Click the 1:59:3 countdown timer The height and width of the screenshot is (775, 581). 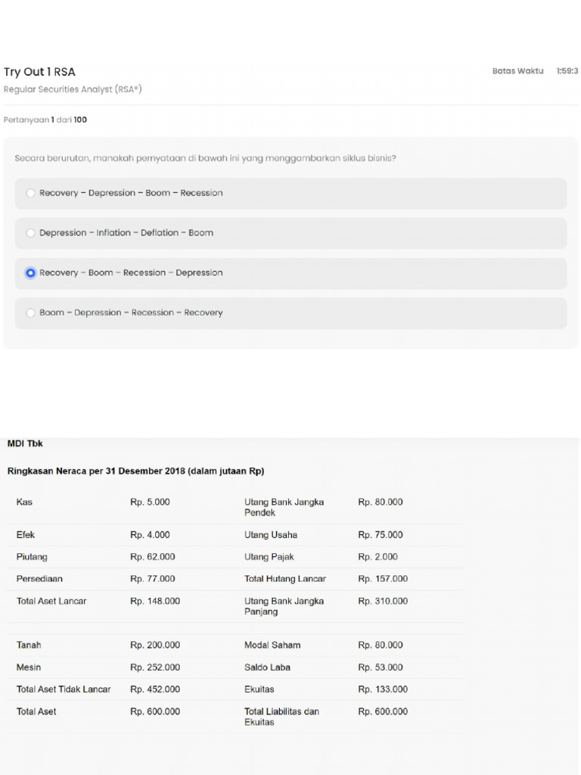[567, 71]
